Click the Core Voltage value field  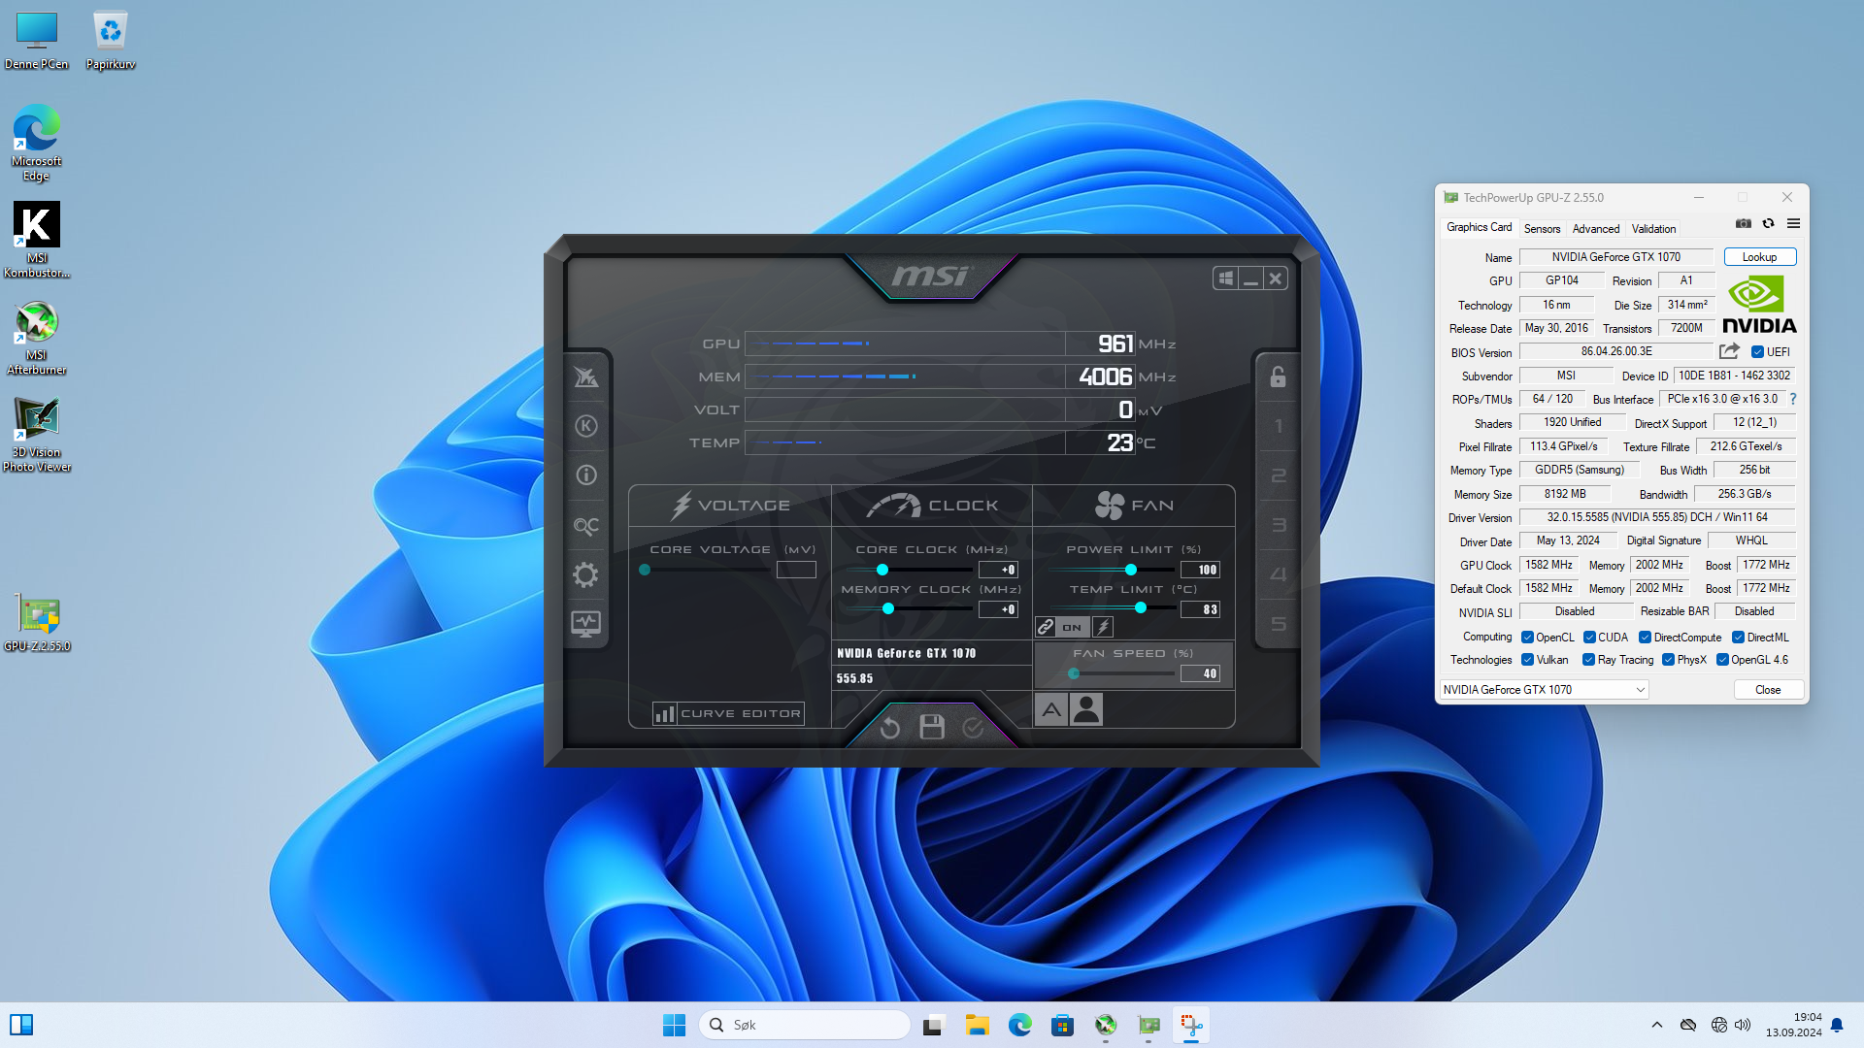click(x=796, y=570)
